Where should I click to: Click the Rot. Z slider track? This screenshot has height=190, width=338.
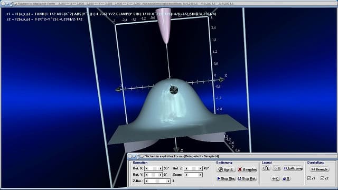pyautogui.click(x=193, y=168)
